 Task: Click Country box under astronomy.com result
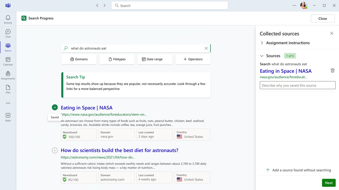192,177
